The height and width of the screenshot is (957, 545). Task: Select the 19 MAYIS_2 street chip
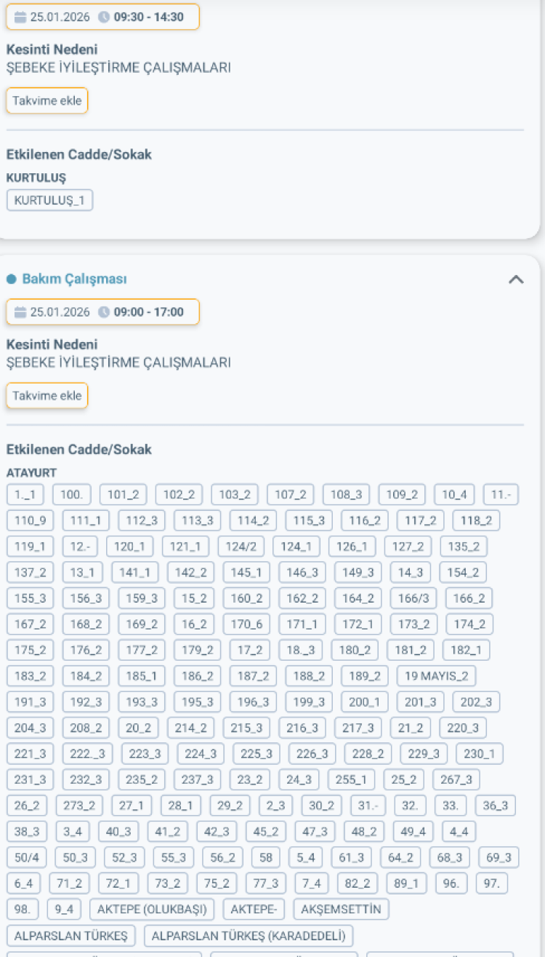tap(436, 676)
